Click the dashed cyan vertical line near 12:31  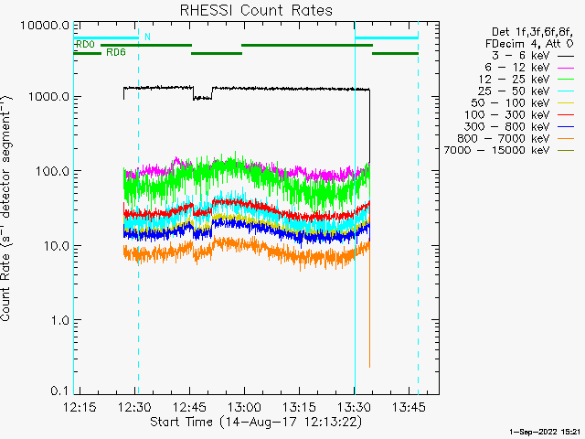138,208
